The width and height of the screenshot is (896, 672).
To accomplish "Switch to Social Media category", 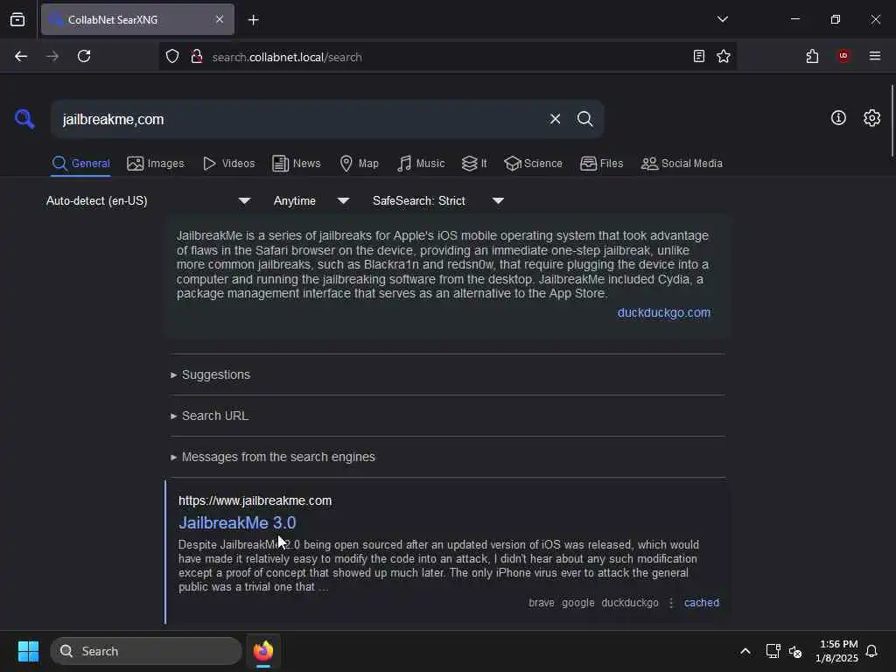I will click(x=682, y=164).
